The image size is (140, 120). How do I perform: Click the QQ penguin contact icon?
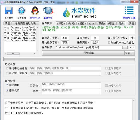(35, 10)
